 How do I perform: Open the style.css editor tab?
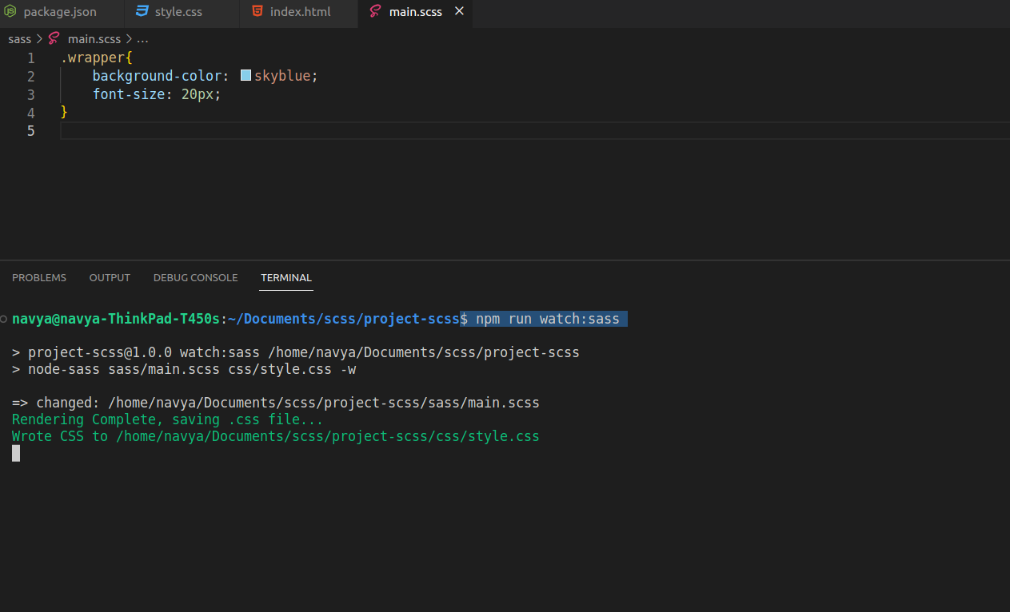pyautogui.click(x=178, y=12)
